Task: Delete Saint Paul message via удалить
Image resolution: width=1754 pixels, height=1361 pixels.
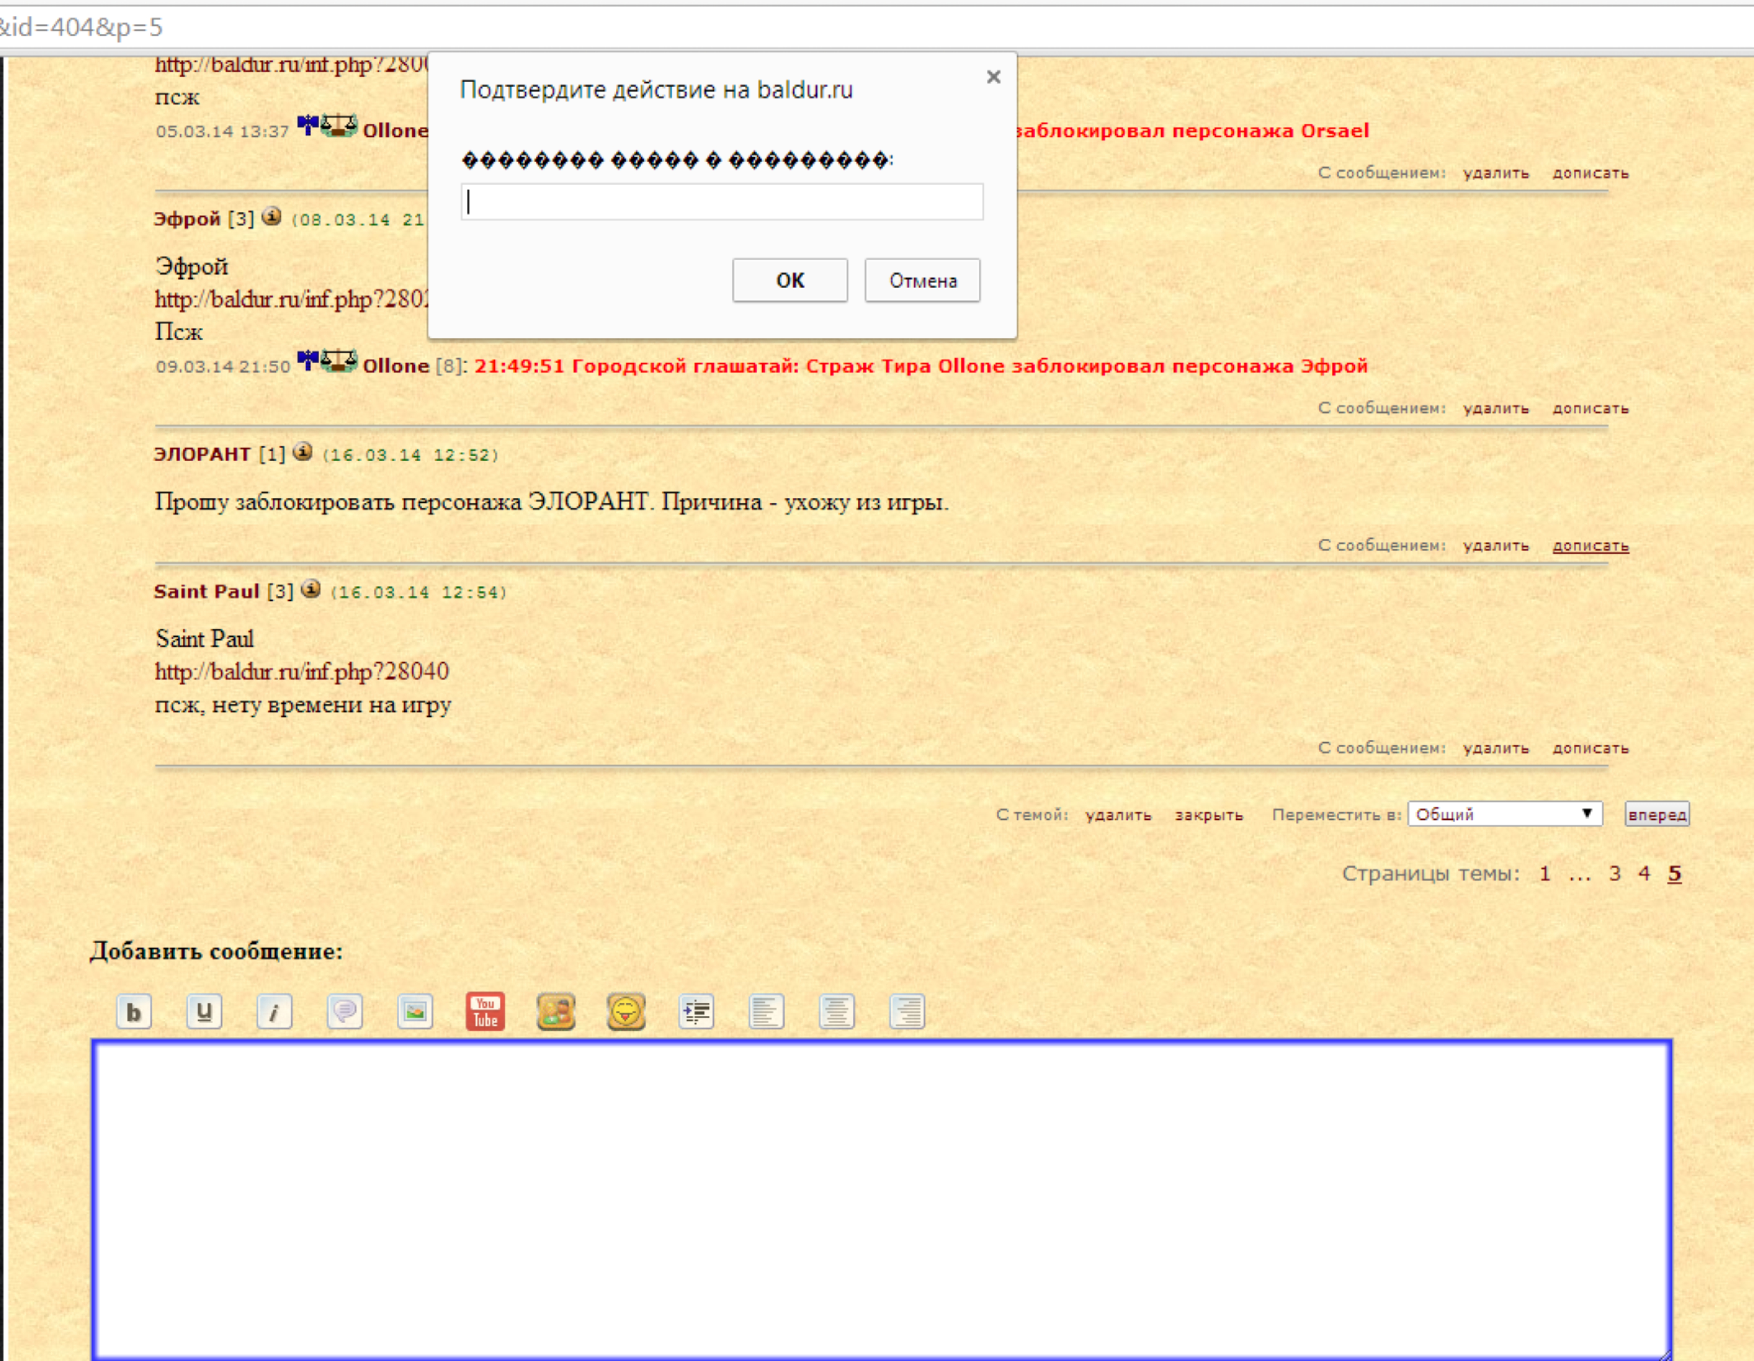Action: point(1496,748)
